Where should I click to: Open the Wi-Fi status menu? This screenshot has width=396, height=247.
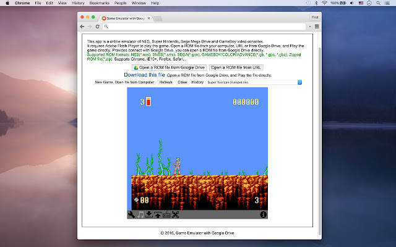[x=324, y=3]
